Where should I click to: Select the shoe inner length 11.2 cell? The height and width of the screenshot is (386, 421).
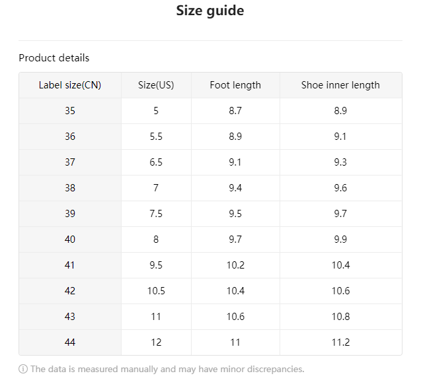[340, 342]
